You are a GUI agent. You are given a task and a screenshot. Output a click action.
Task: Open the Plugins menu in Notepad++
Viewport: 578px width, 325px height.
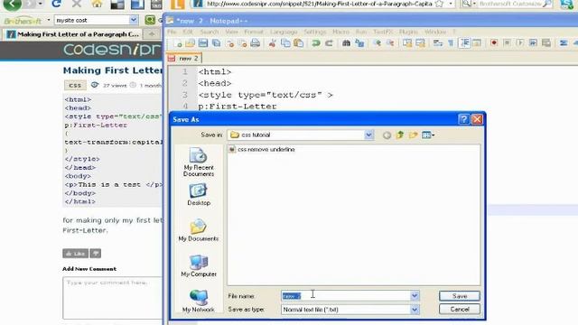[x=408, y=32]
